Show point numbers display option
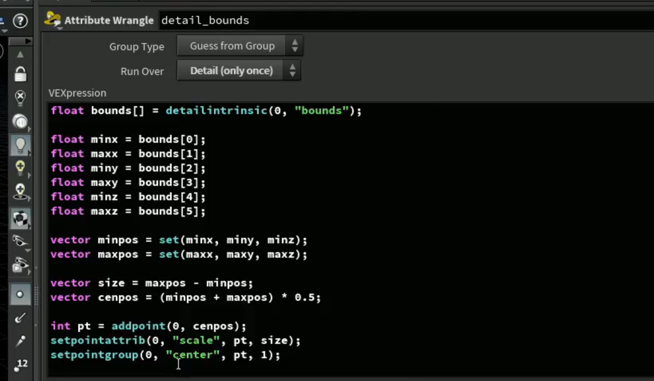Viewport: 654px width, 381px height. click(x=20, y=365)
